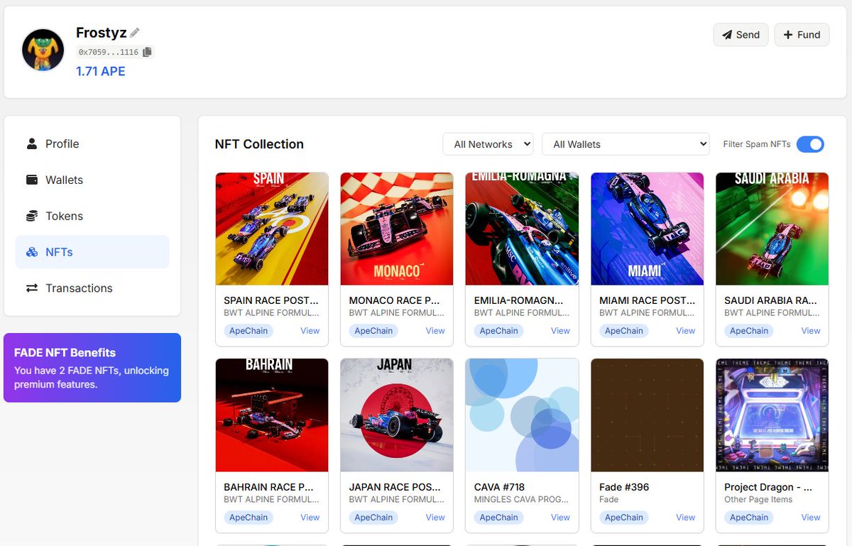Screen dimensions: 852x546
Task: Click View on Fade #396 card
Action: [x=685, y=518]
